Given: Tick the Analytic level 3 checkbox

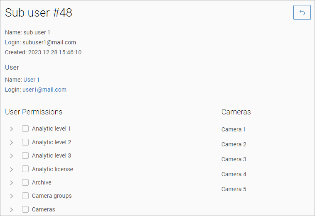Looking at the screenshot, I should (25, 155).
